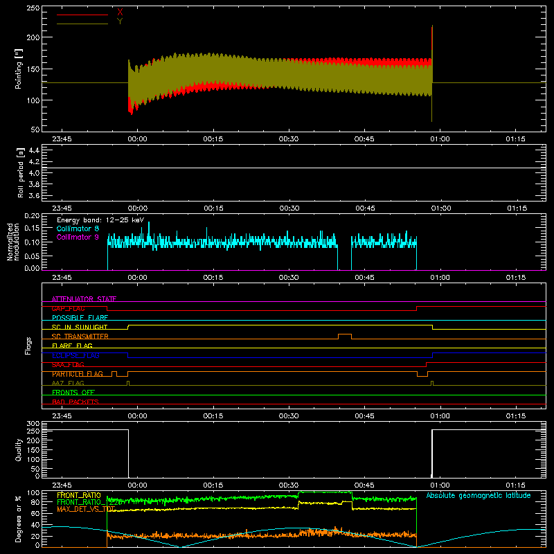The height and width of the screenshot is (554, 554).
Task: Click the ECLIPSE_FLAG label
Action: pyautogui.click(x=75, y=355)
